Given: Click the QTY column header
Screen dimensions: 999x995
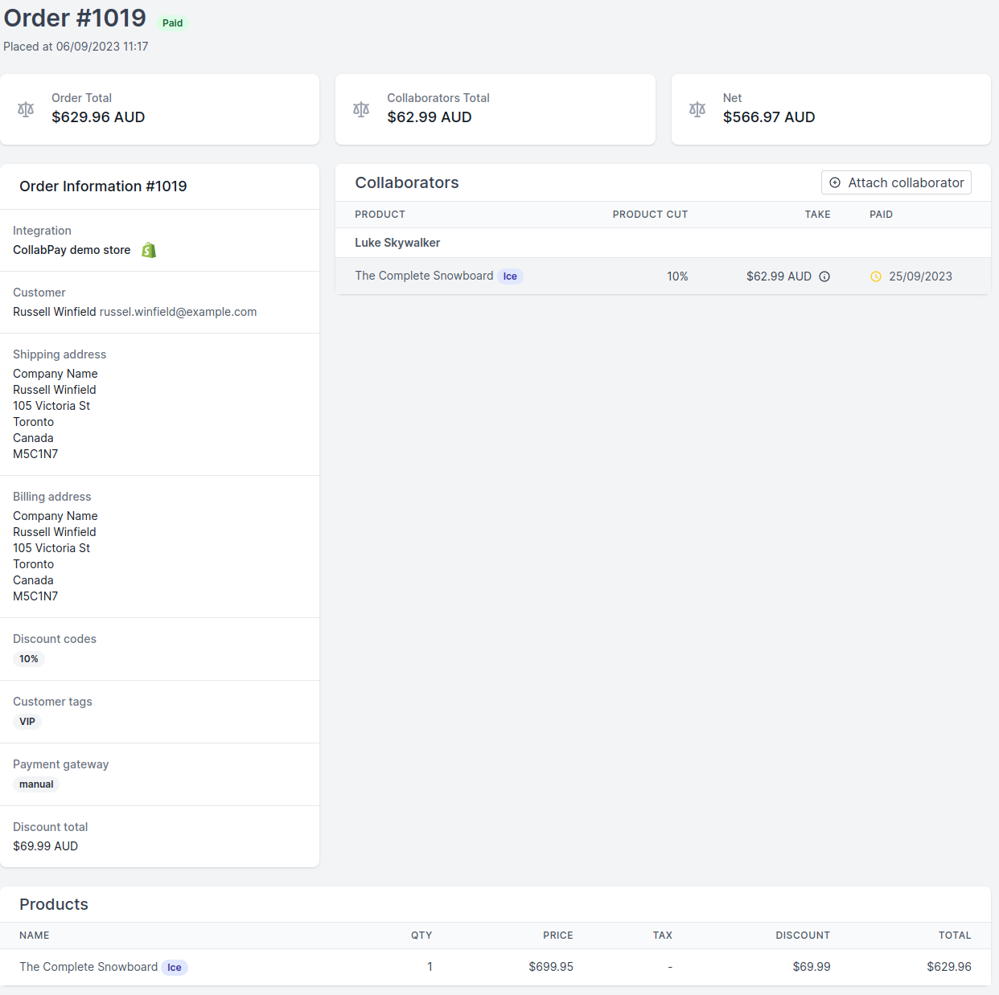Looking at the screenshot, I should [421, 936].
